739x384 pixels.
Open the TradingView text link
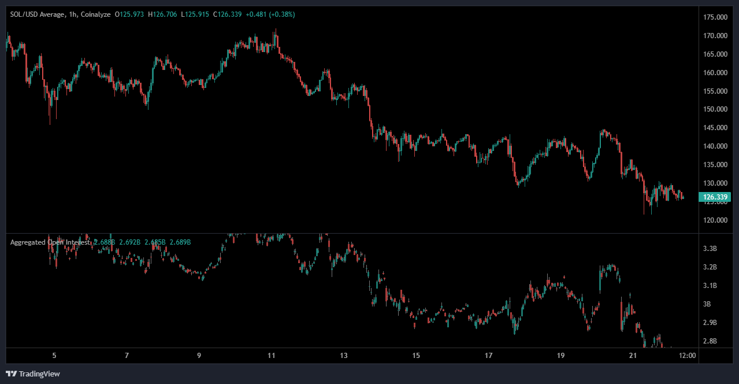pyautogui.click(x=39, y=374)
